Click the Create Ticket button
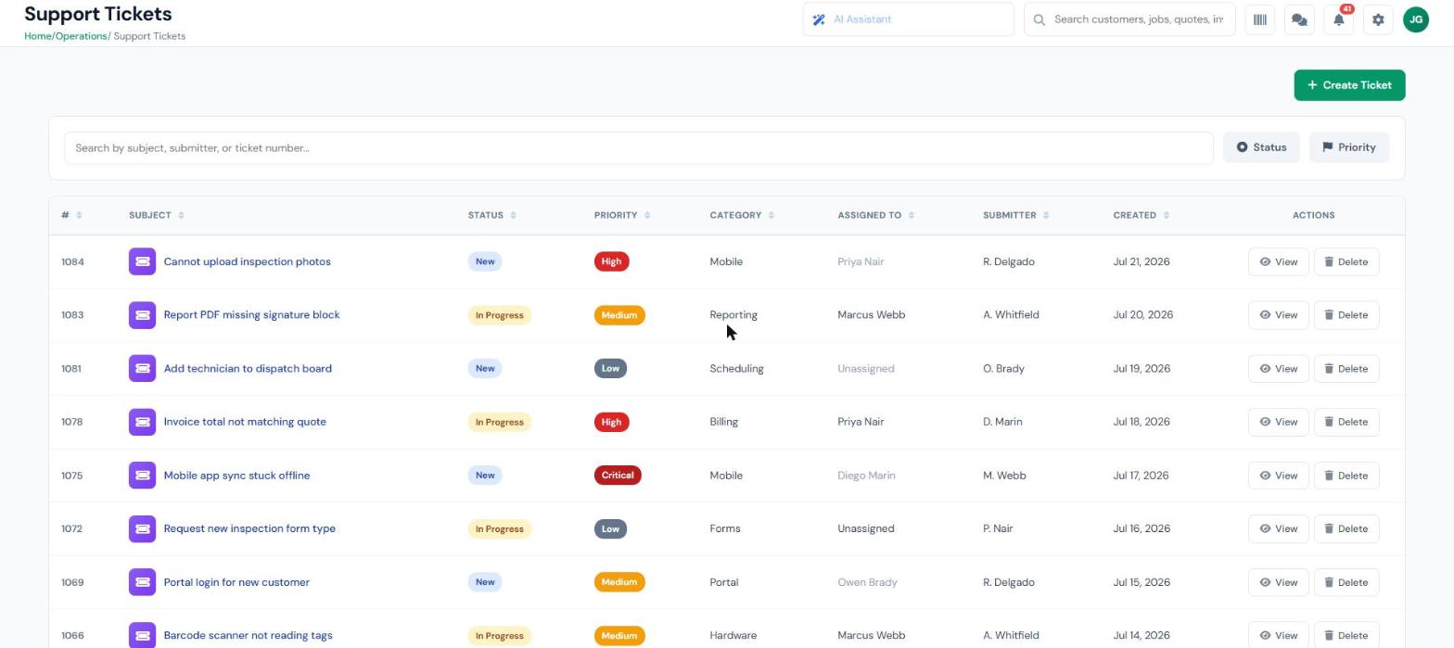 click(1349, 85)
